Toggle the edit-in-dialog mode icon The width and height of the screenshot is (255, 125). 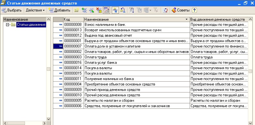(106, 10)
